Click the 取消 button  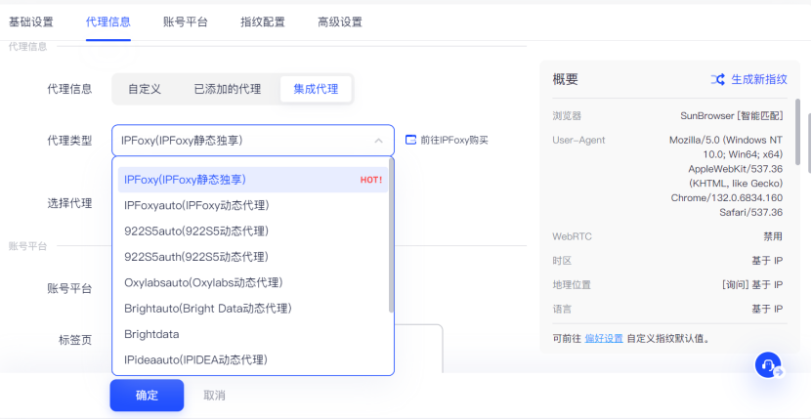(214, 396)
